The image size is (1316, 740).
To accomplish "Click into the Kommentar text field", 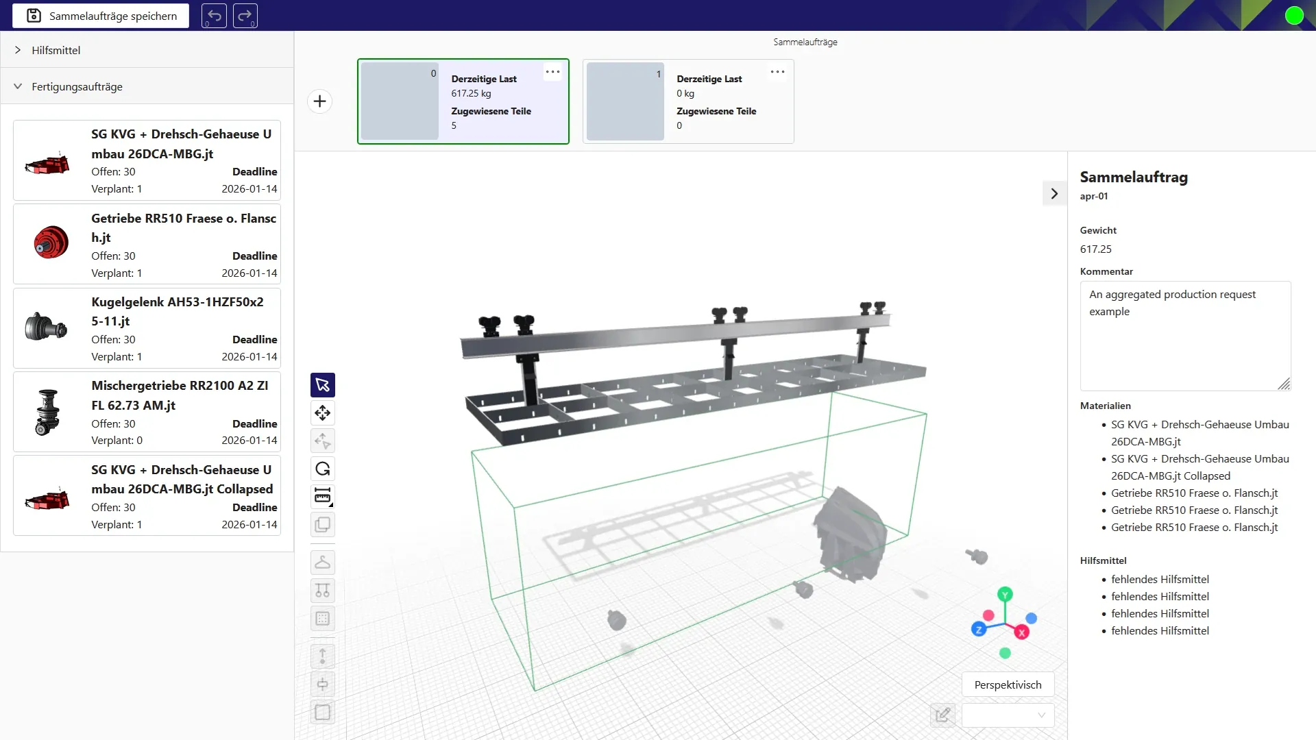I will pos(1184,336).
